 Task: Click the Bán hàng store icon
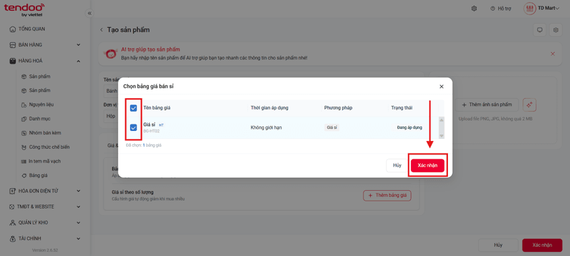(x=13, y=45)
